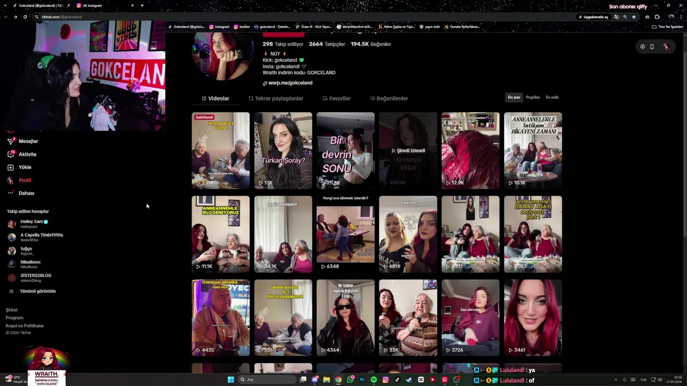Select the Popüler sort option
687x386 pixels.
(x=533, y=97)
